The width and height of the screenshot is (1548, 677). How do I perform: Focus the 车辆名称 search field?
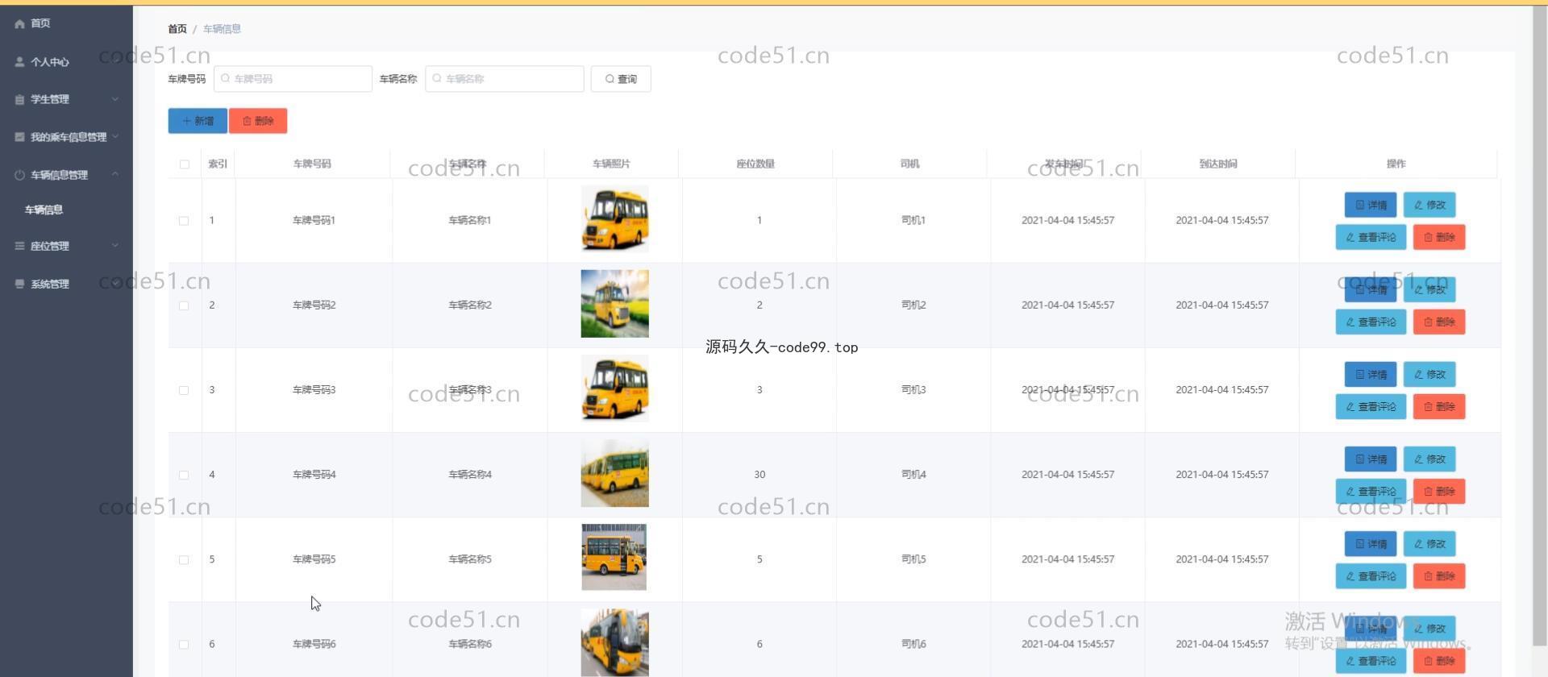pos(504,79)
